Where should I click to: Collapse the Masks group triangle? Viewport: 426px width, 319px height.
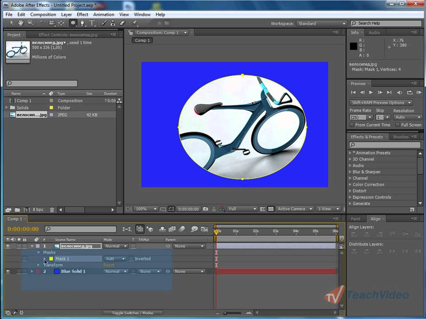pos(38,252)
